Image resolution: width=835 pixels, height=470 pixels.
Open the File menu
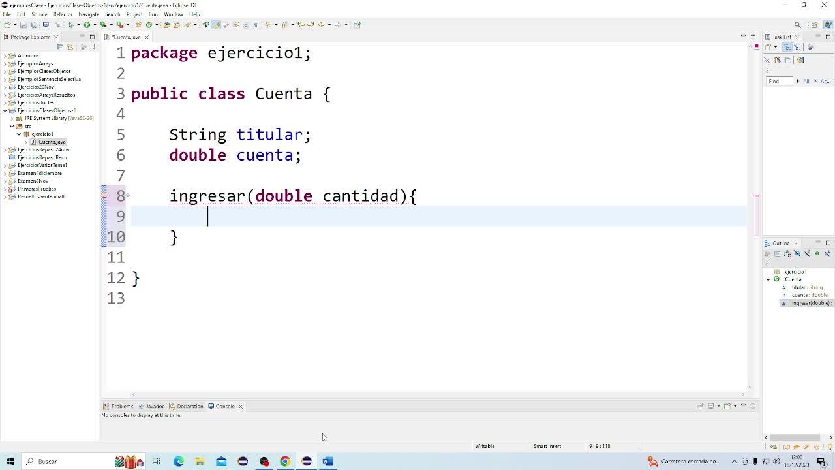click(7, 14)
